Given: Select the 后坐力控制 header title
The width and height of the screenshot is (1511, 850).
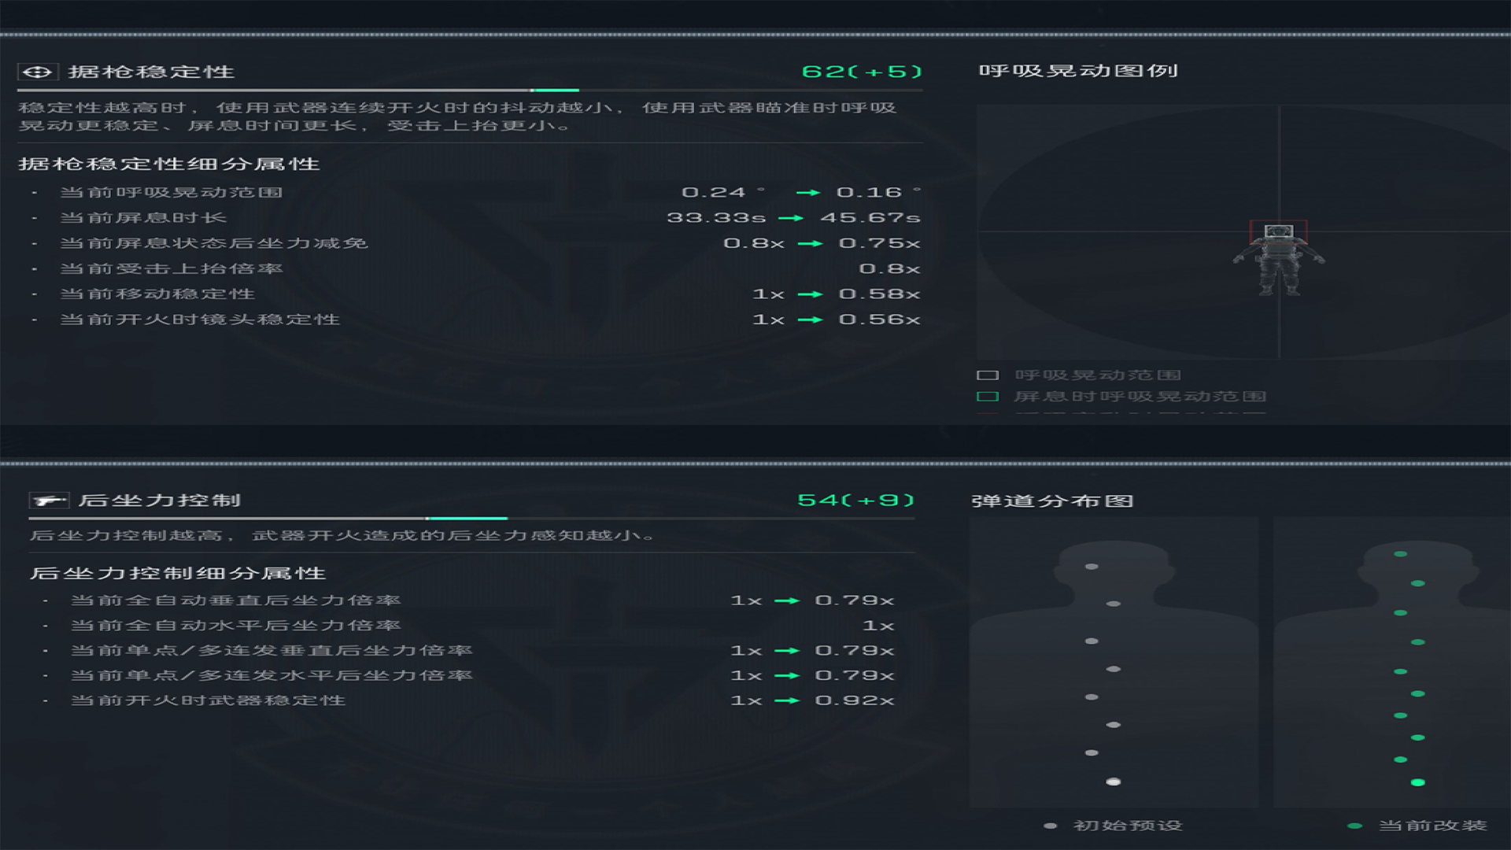Looking at the screenshot, I should (160, 501).
